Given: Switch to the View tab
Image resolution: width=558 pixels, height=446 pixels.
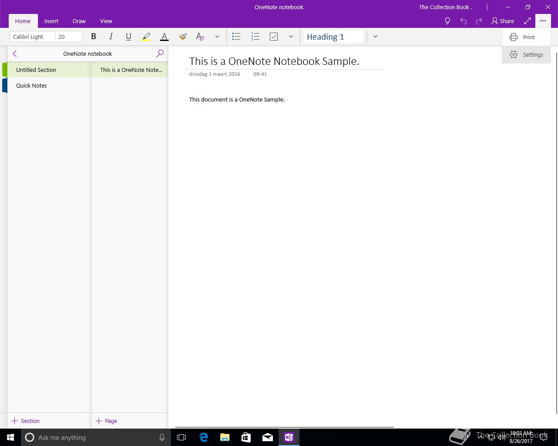Looking at the screenshot, I should (106, 21).
